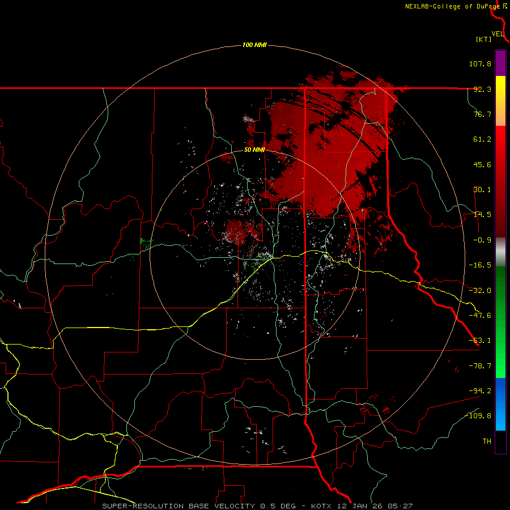Select the -0.9 scale label
Screen dimensions: 510x510
pos(482,240)
